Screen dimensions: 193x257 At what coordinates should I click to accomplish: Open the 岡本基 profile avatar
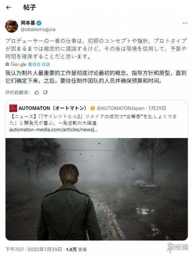point(12,26)
